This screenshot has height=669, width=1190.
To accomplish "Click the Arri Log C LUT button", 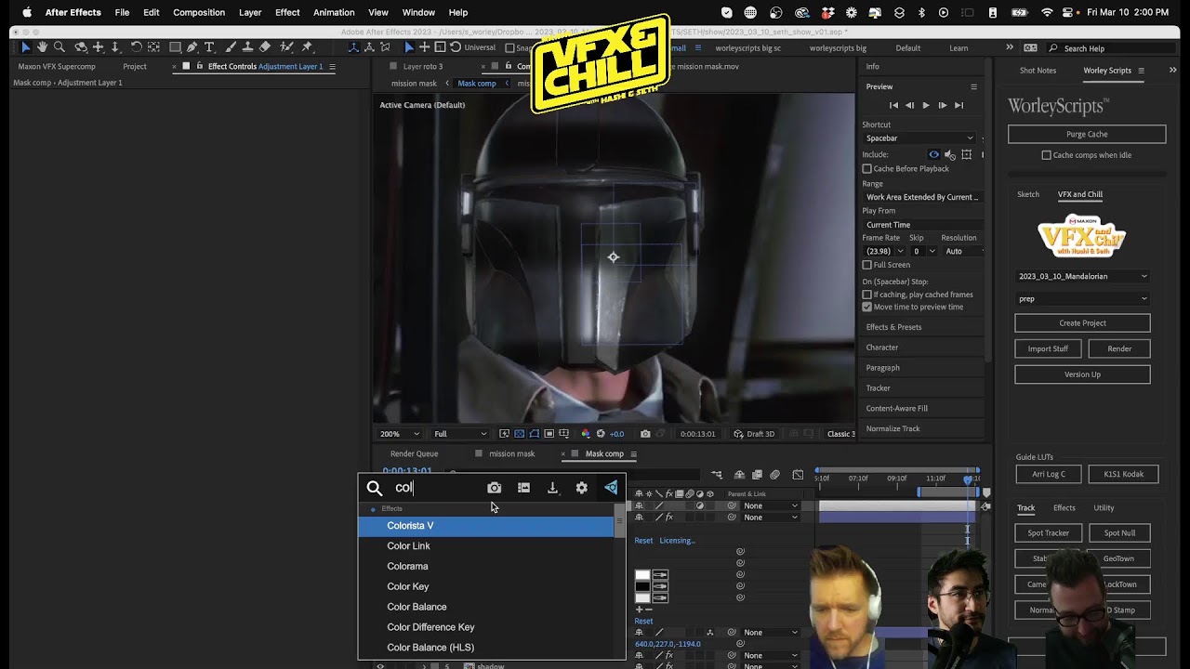I will point(1049,474).
